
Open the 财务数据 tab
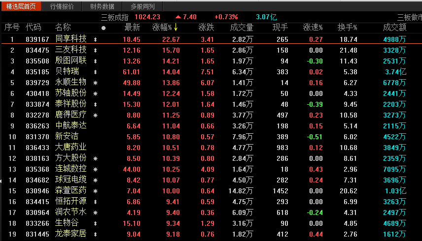(102, 6)
